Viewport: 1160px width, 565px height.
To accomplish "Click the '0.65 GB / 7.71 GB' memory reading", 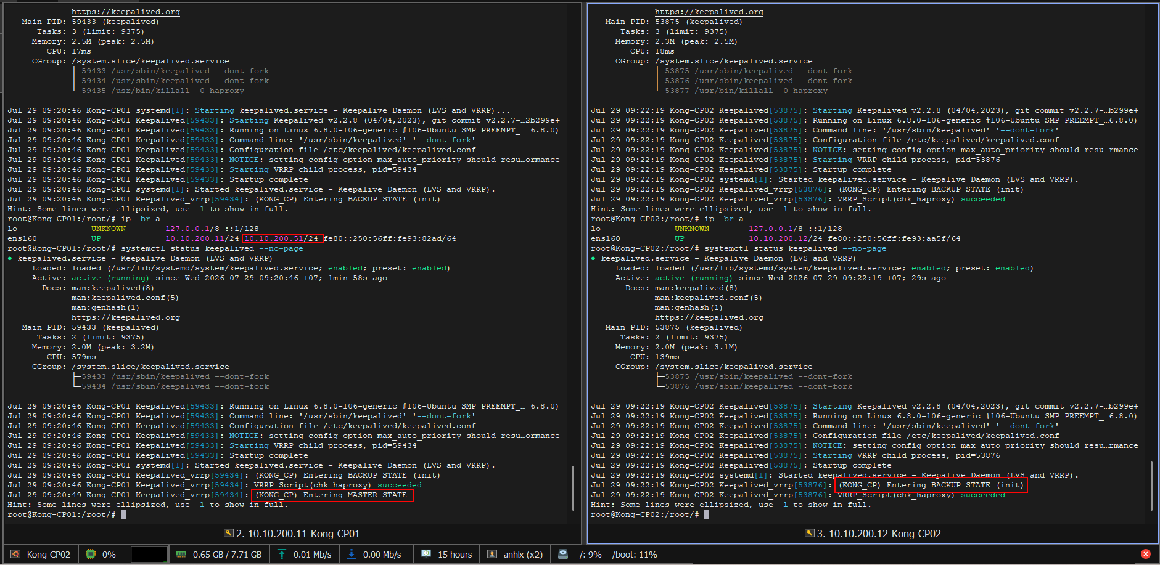I will click(228, 555).
